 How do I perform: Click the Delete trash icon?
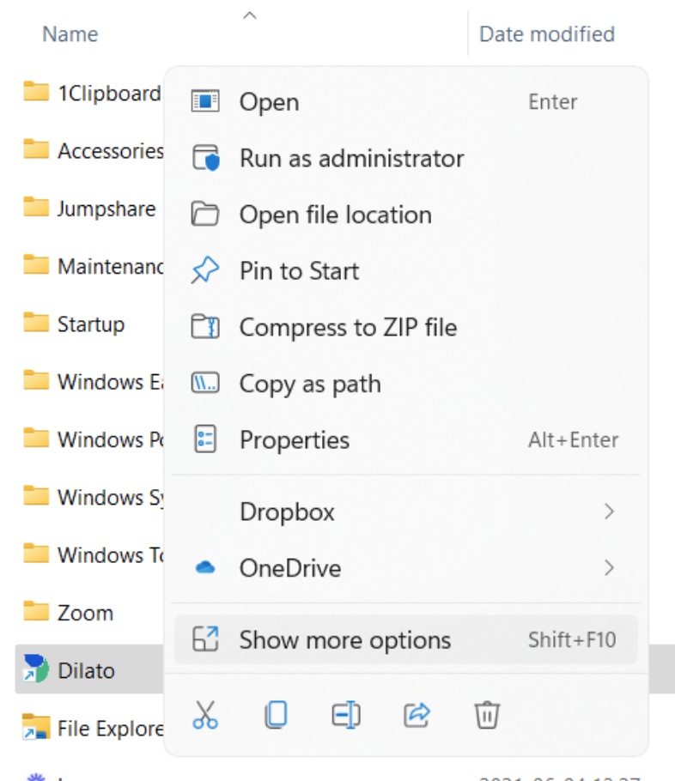coord(487,714)
